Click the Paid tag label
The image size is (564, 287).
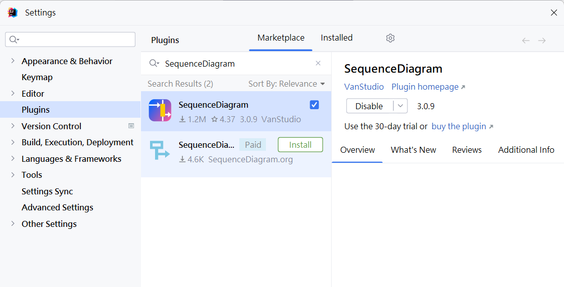(x=253, y=145)
